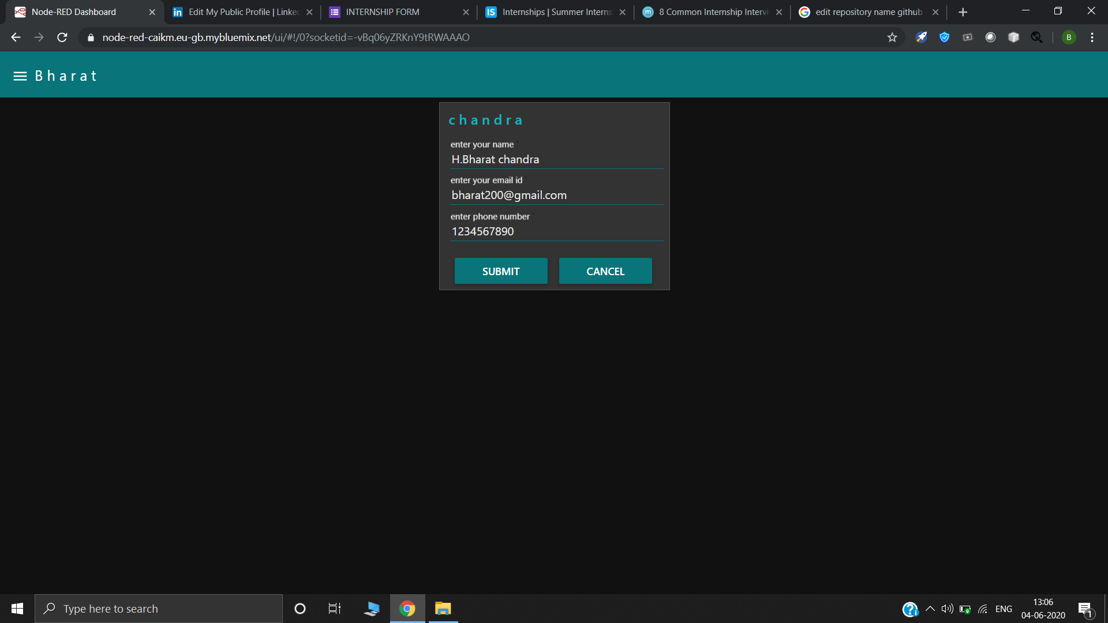
Task: Click the phone number input field
Action: point(556,231)
